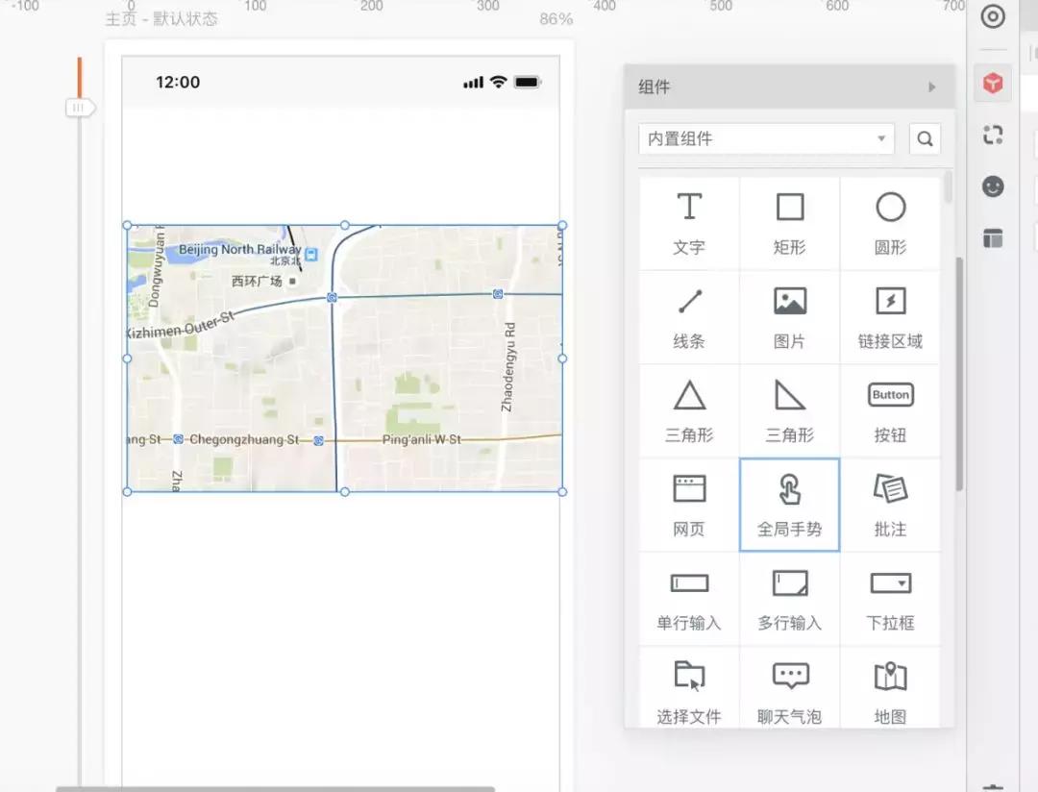Select the Text (文字) component
Screen dimensions: 1038x792
click(687, 221)
